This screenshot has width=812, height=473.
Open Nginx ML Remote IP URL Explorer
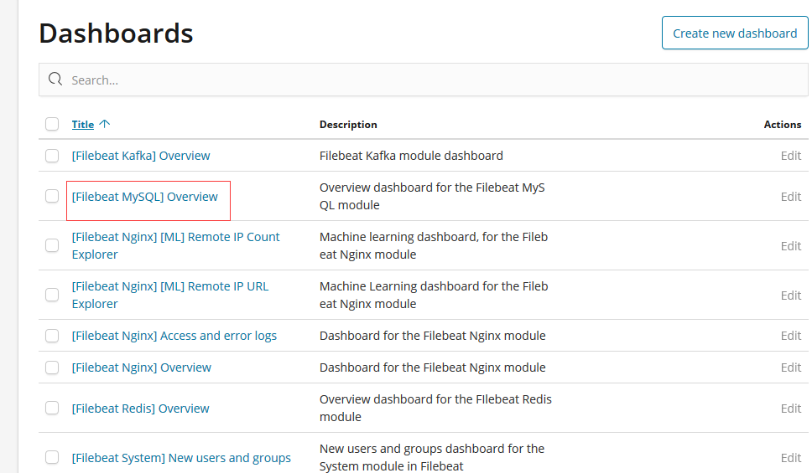point(170,286)
